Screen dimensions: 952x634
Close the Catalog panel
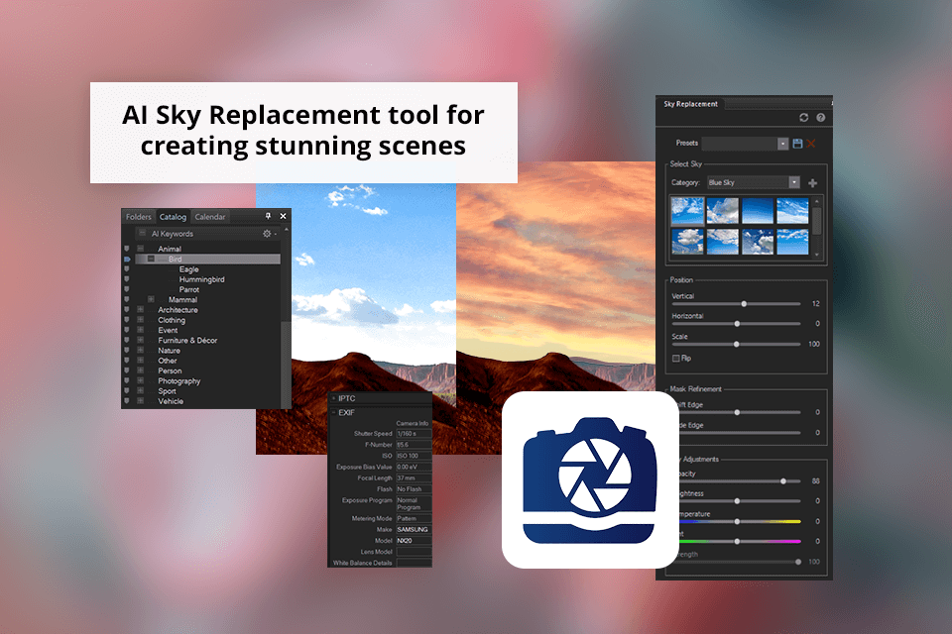click(283, 216)
